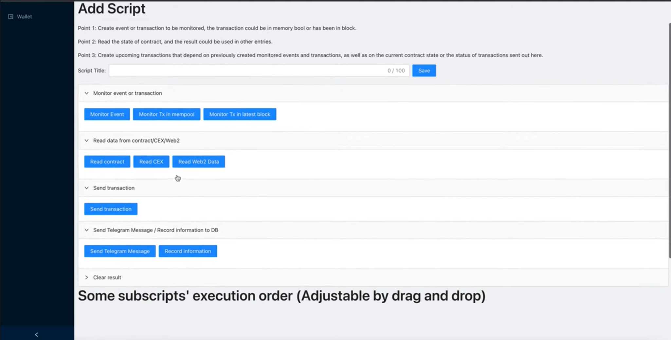Select the Read CEX button

tap(151, 161)
